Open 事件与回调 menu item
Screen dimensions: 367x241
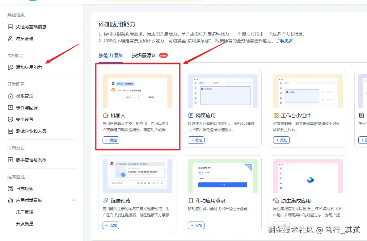click(x=27, y=108)
